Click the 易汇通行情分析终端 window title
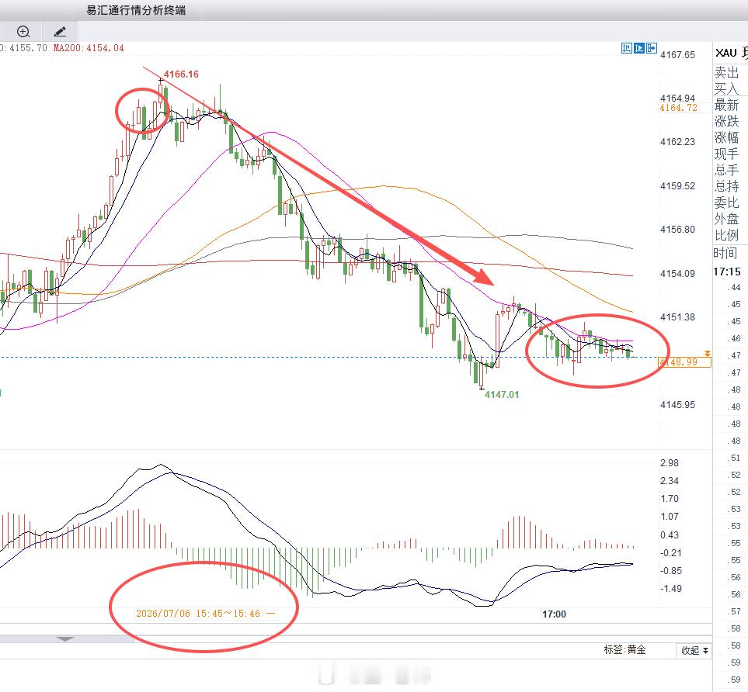 pos(136,11)
